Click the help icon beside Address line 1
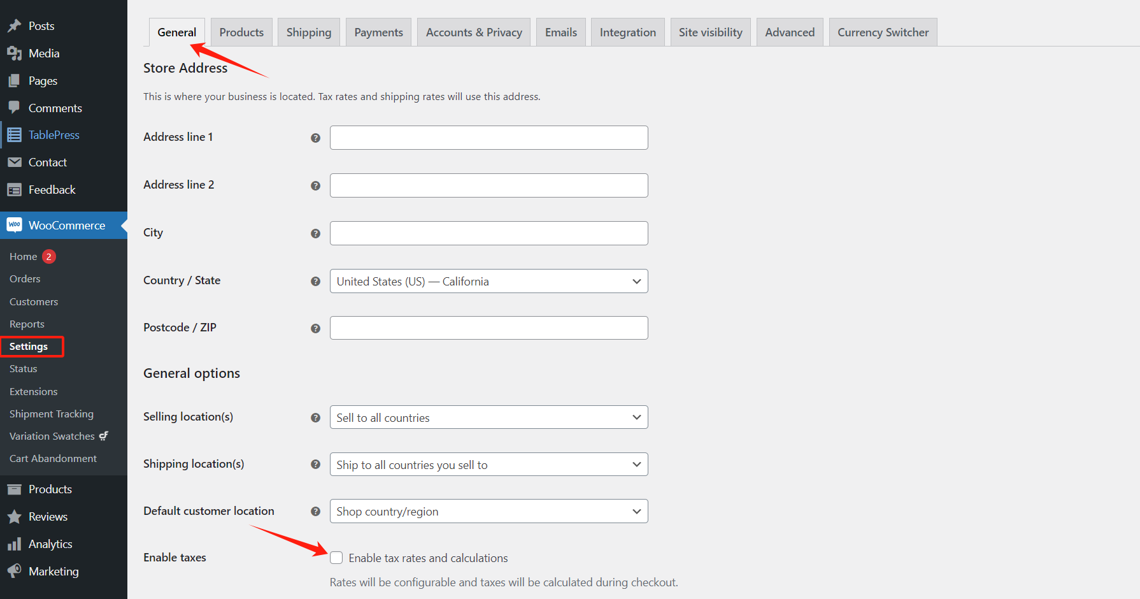1140x599 pixels. coord(315,138)
